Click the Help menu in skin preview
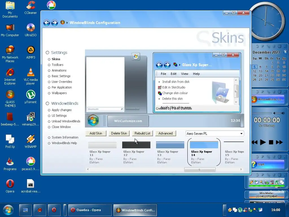Screen dimensions: 289x217 pyautogui.click(x=196, y=74)
